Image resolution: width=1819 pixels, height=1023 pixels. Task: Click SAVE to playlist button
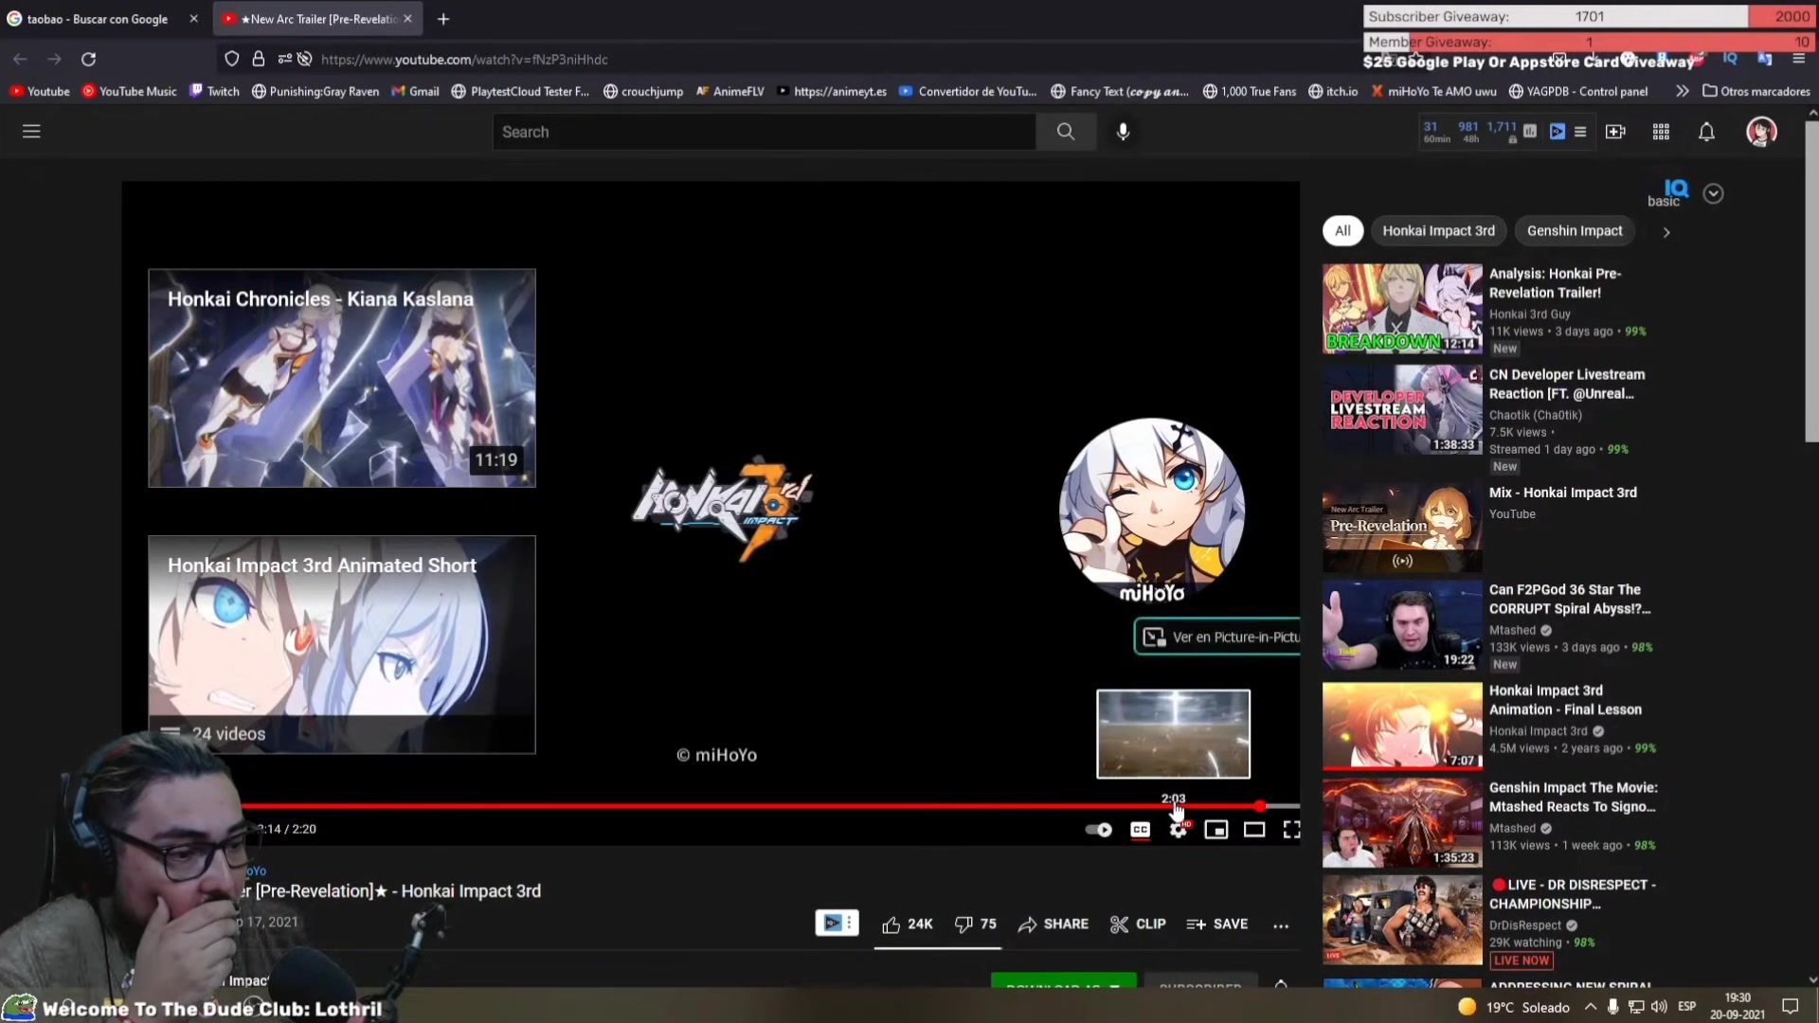pyautogui.click(x=1217, y=924)
